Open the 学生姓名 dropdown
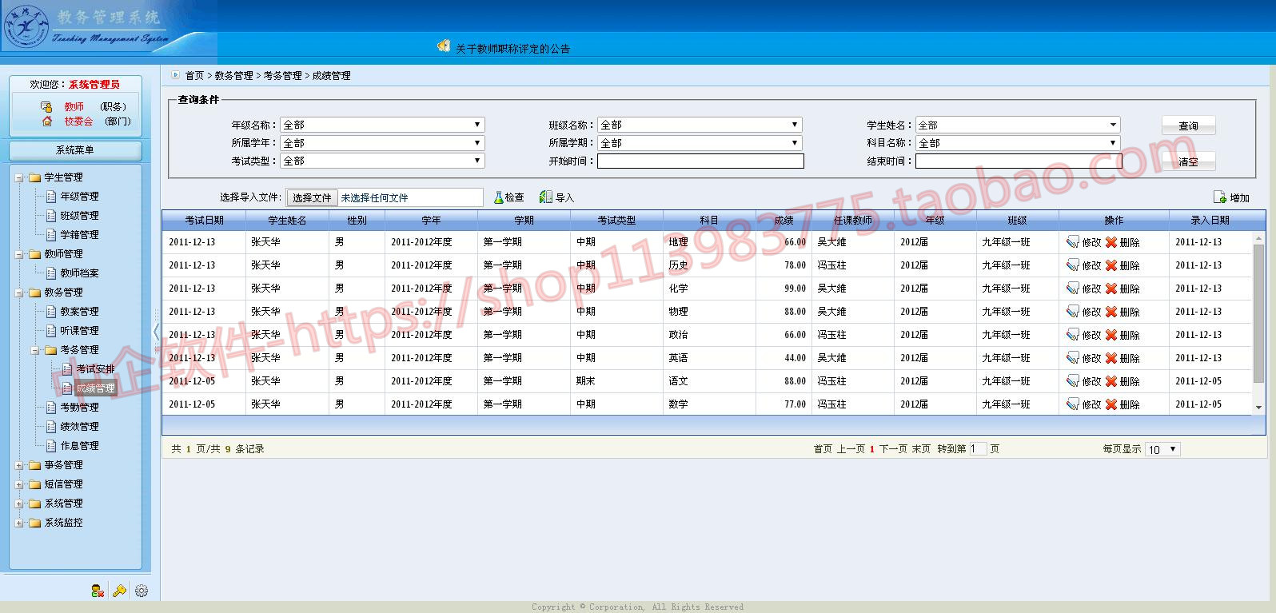Image resolution: width=1276 pixels, height=613 pixels. [1018, 125]
